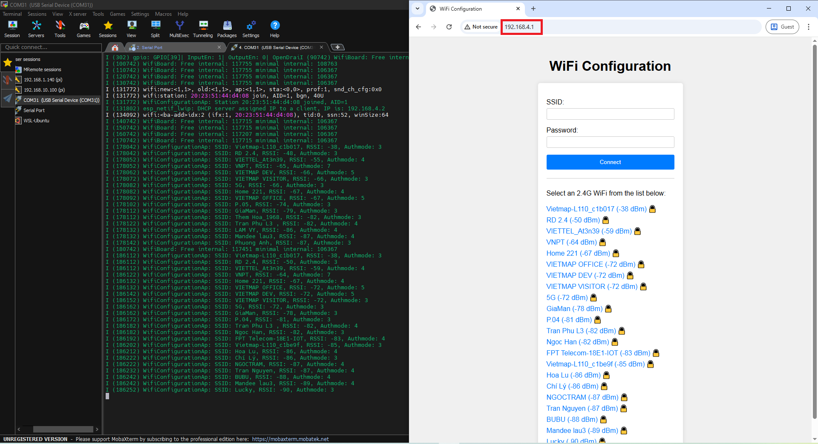The image size is (818, 444).
Task: Open the Servers toolbar icon
Action: [36, 29]
